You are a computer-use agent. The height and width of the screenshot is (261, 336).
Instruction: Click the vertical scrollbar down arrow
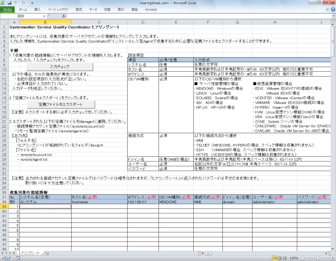[x=333, y=249]
